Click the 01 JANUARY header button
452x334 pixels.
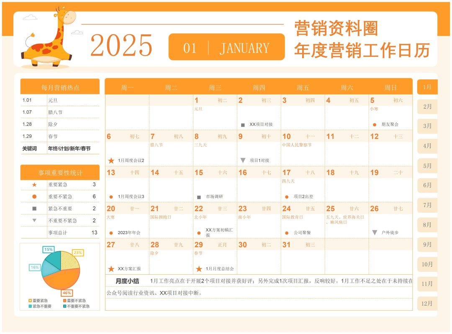click(x=226, y=48)
